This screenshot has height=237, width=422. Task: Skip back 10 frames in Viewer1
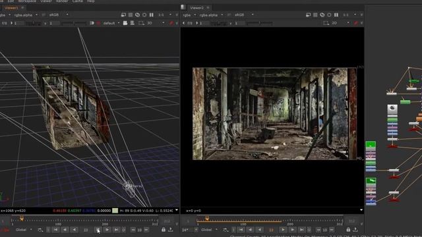pos(133,230)
